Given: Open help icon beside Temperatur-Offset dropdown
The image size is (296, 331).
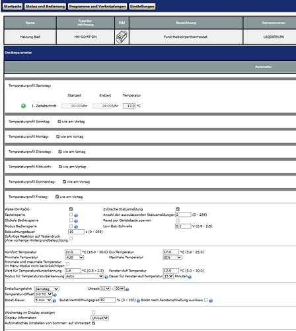Looking at the screenshot, I should [x=55, y=295].
